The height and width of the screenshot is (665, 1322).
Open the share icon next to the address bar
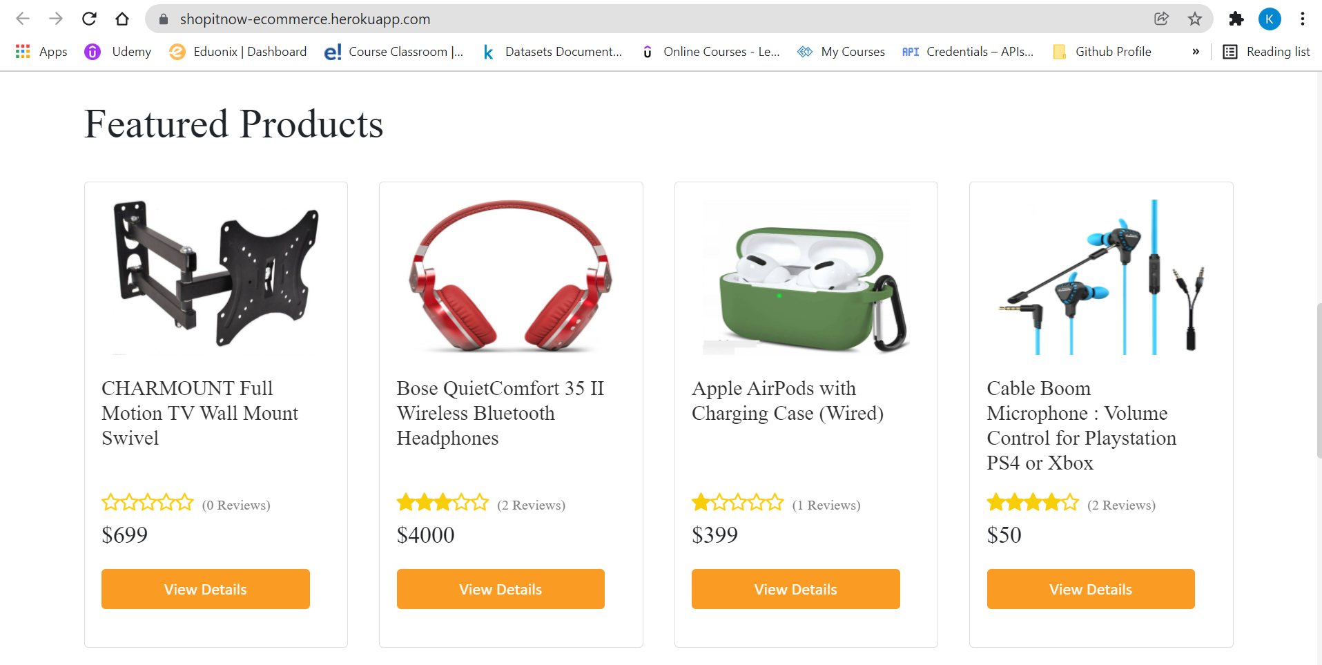(1162, 19)
